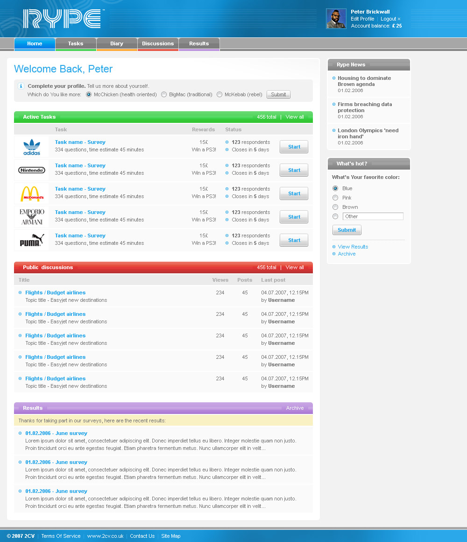This screenshot has height=542, width=467.
Task: Open Adidas row Task name - Survey link
Action: [80, 143]
